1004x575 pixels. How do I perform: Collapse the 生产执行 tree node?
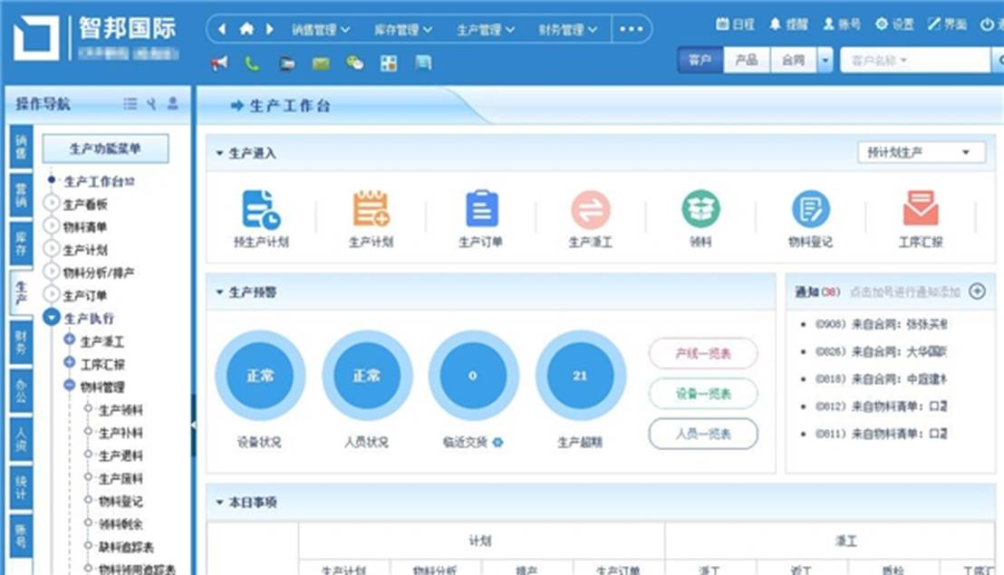coord(52,317)
